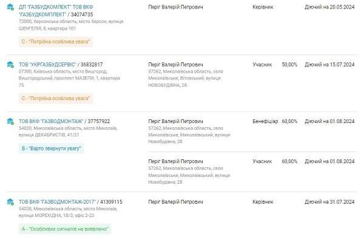This screenshot has width=364, height=237.
Task: Open ДП "ГАЗБУДКОМЛЕКТ" ТОВ ВКФ company link
Action: [x=56, y=11]
